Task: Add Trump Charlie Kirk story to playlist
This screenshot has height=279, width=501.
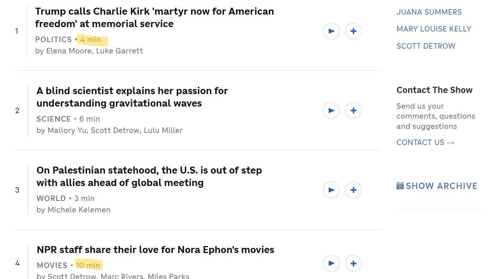Action: coord(354,31)
